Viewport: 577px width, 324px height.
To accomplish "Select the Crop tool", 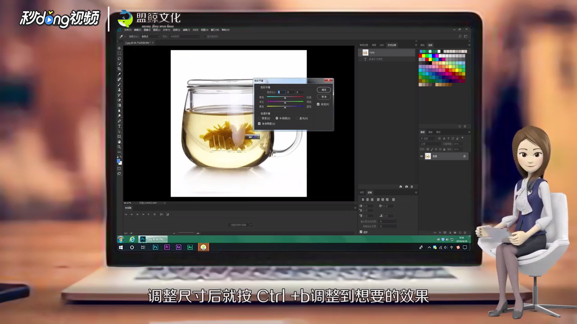I will 119,69.
